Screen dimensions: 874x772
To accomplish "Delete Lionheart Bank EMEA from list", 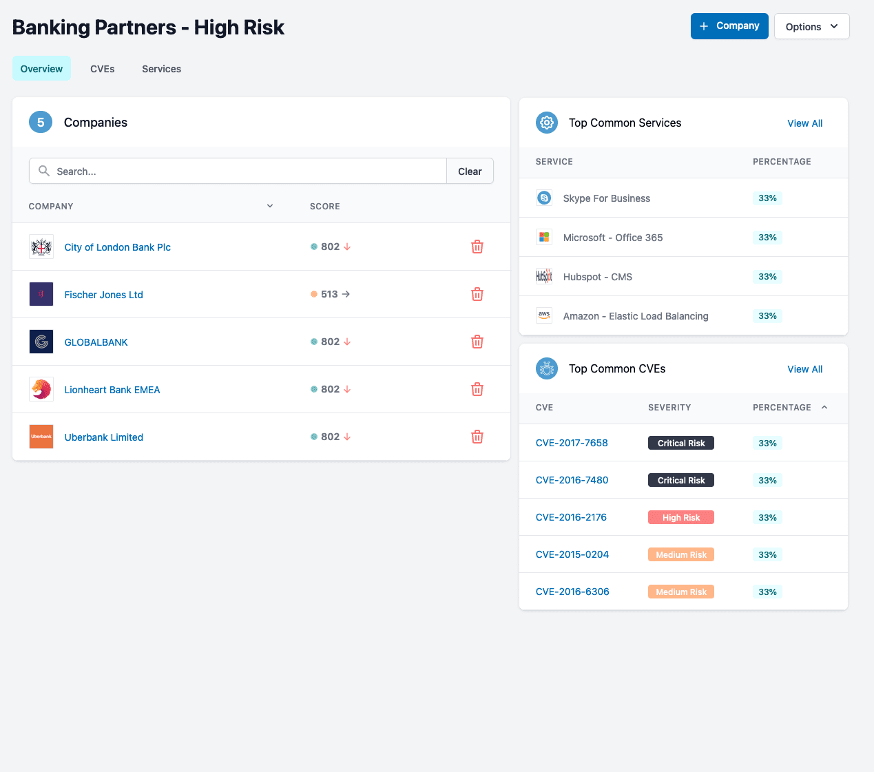I will [477, 389].
